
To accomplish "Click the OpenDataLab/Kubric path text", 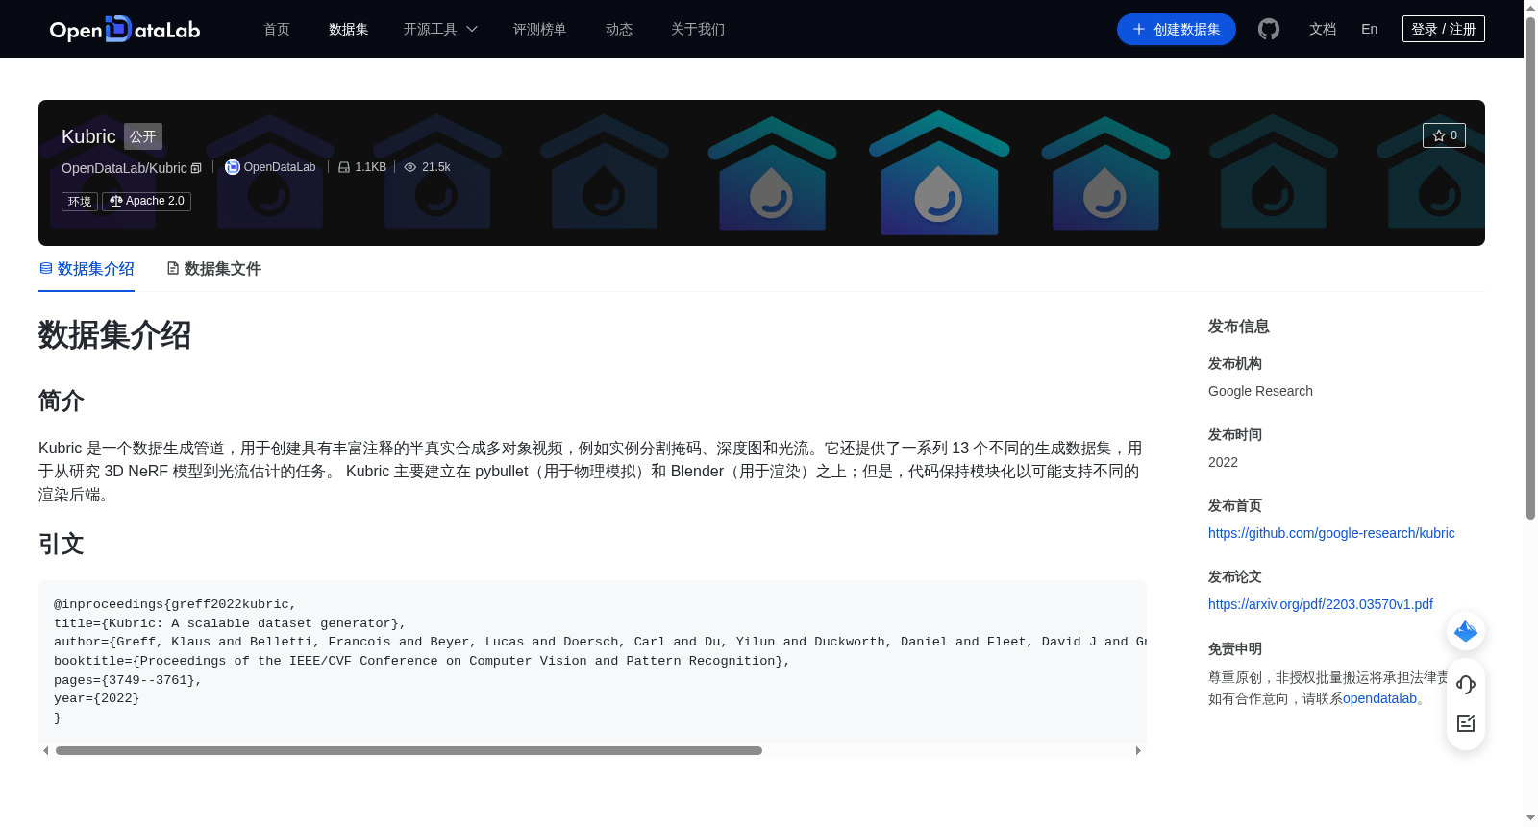I will pos(124,168).
